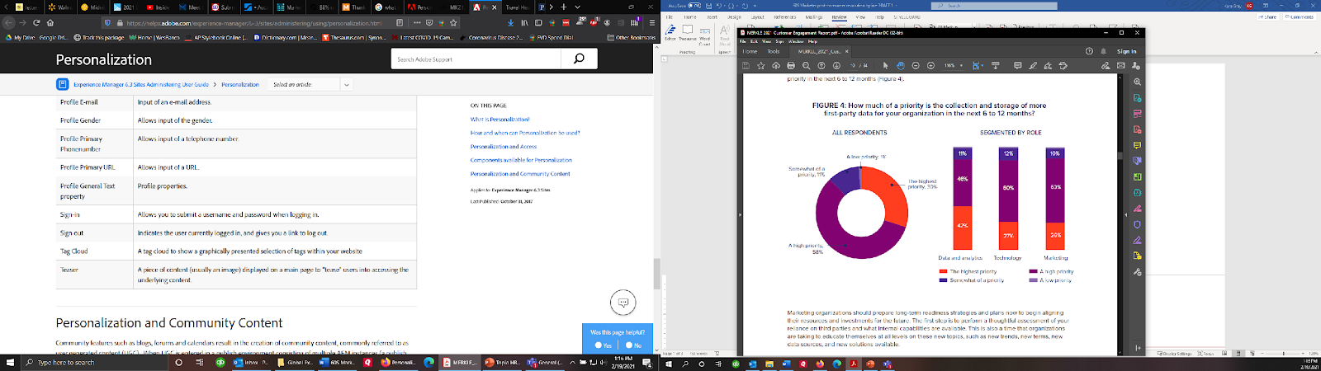Click the Firefox reload page icon
This screenshot has height=371, width=1321.
click(x=37, y=22)
